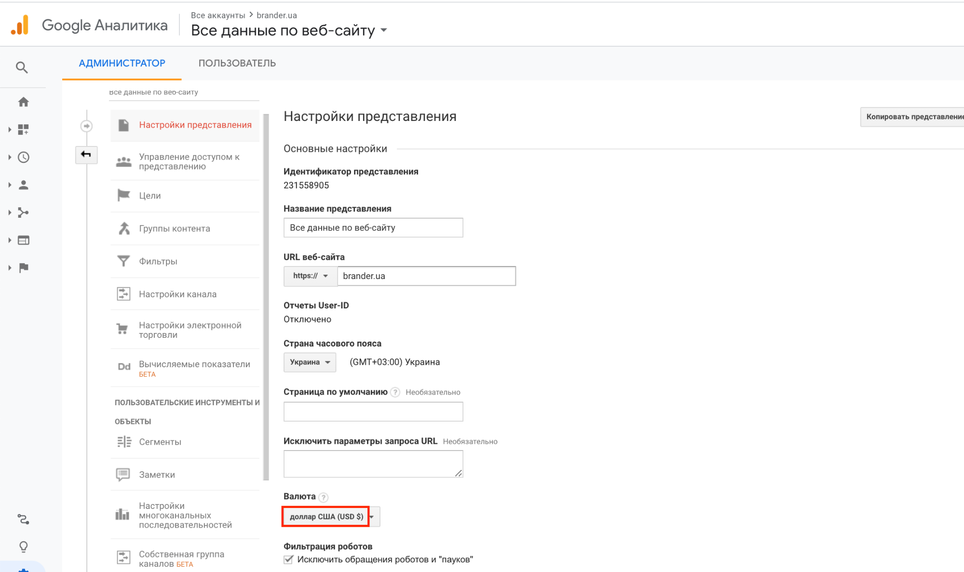
Task: Open the Audience person icon in sidebar
Action: [x=23, y=185]
